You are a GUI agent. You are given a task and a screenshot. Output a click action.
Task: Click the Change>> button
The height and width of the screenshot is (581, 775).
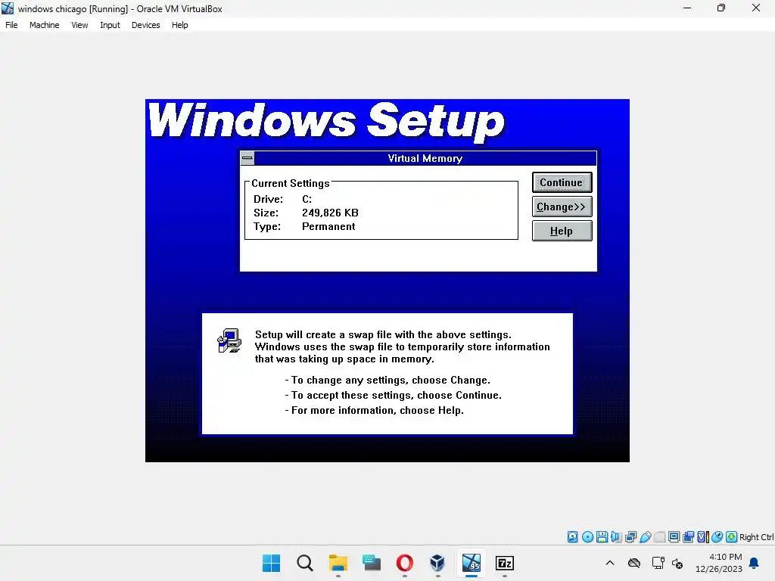point(562,207)
